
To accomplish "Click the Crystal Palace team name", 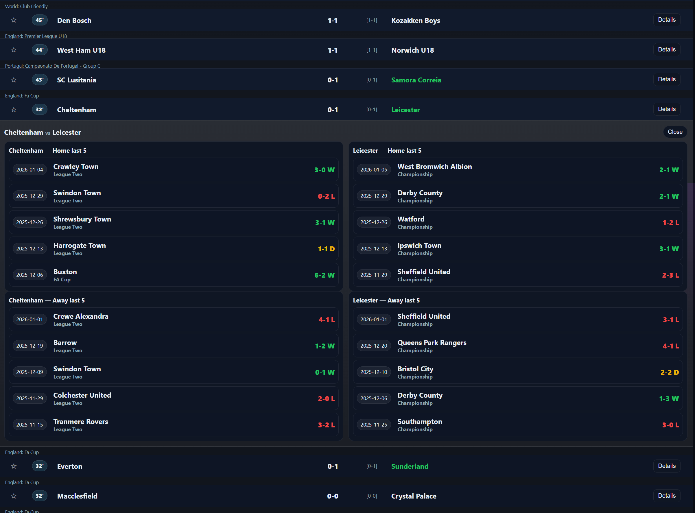I will [x=414, y=496].
